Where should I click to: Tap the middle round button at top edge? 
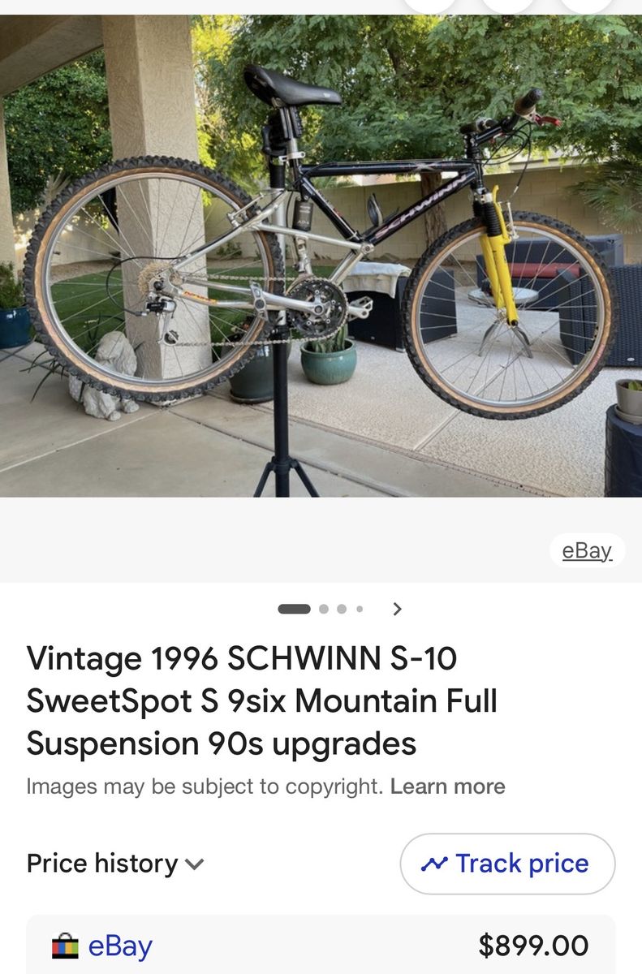(508, 6)
